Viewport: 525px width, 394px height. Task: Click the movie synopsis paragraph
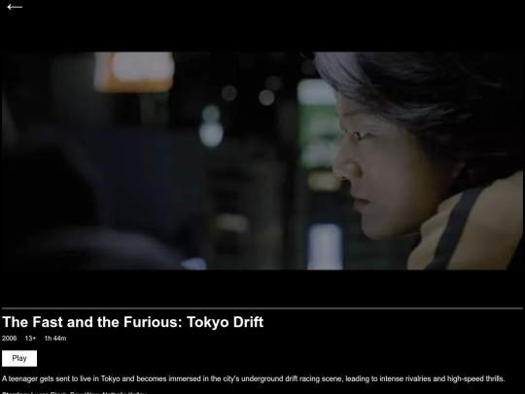click(x=254, y=379)
